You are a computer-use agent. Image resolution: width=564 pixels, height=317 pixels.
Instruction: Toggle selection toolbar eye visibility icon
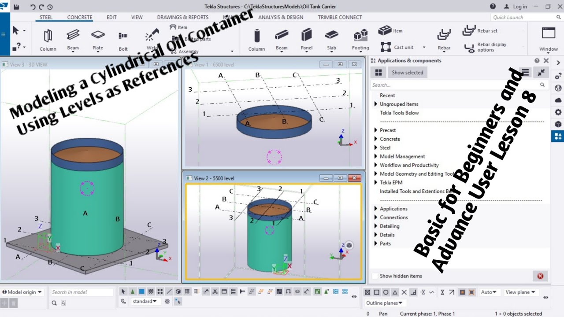click(x=354, y=297)
